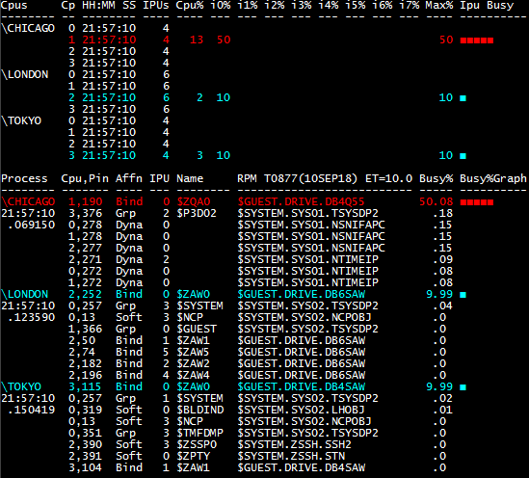Image resolution: width=529 pixels, height=478 pixels.
Task: Select the red \CHICAGO process row label
Action: tap(28, 201)
